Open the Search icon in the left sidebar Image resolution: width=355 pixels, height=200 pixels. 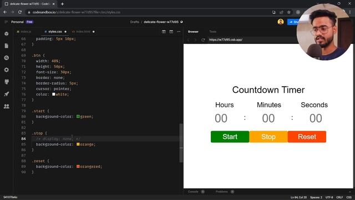[6, 58]
